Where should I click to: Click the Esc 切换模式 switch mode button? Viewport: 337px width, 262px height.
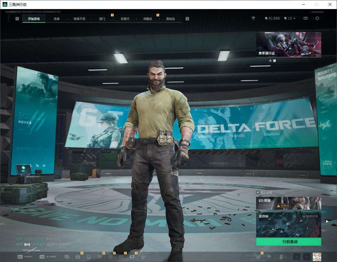pos(25,257)
